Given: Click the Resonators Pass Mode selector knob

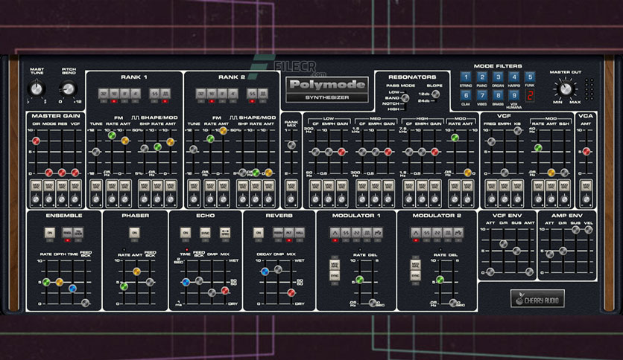Looking at the screenshot, I should click(x=405, y=98).
